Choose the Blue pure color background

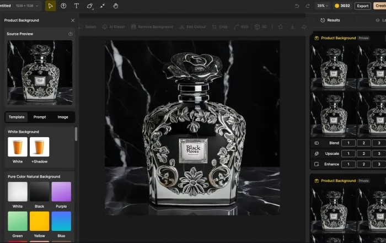[61, 221]
